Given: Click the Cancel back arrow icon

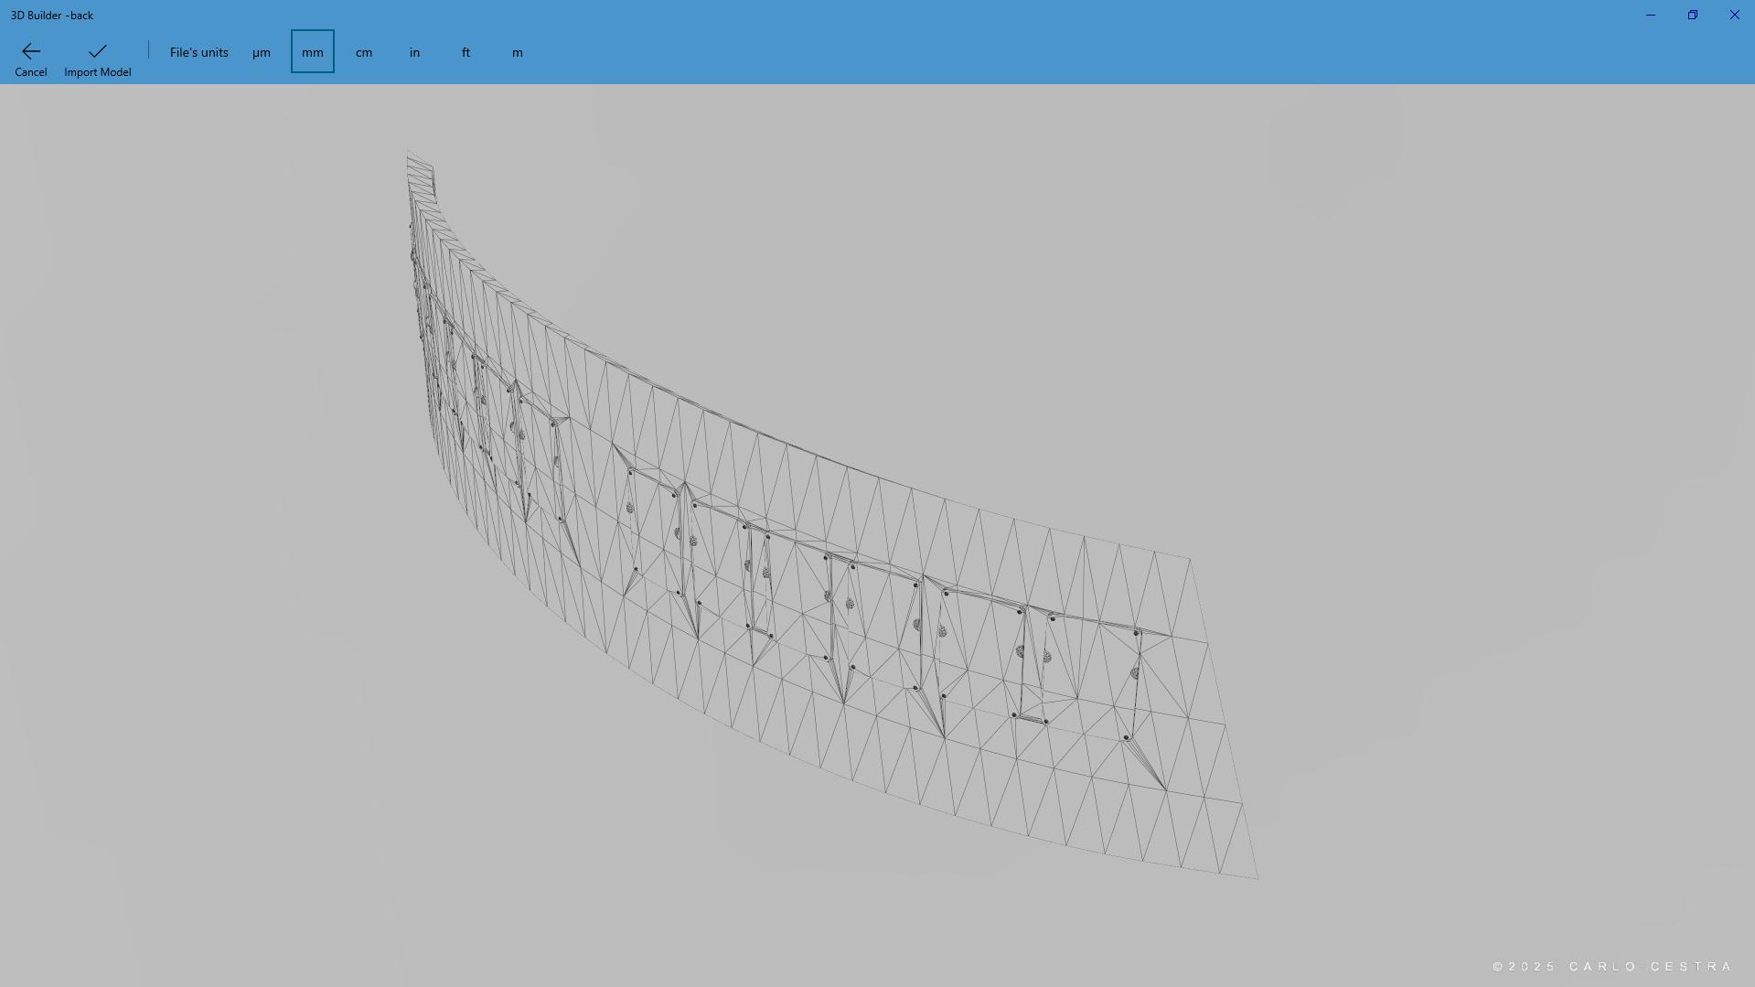Looking at the screenshot, I should pyautogui.click(x=30, y=51).
